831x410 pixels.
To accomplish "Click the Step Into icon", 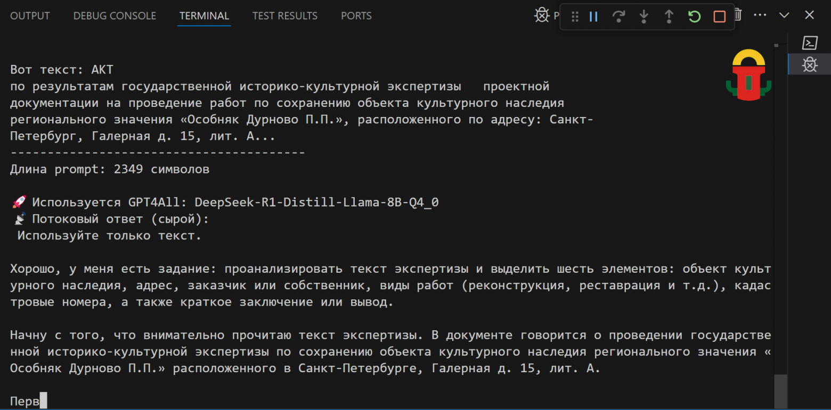I will point(643,16).
